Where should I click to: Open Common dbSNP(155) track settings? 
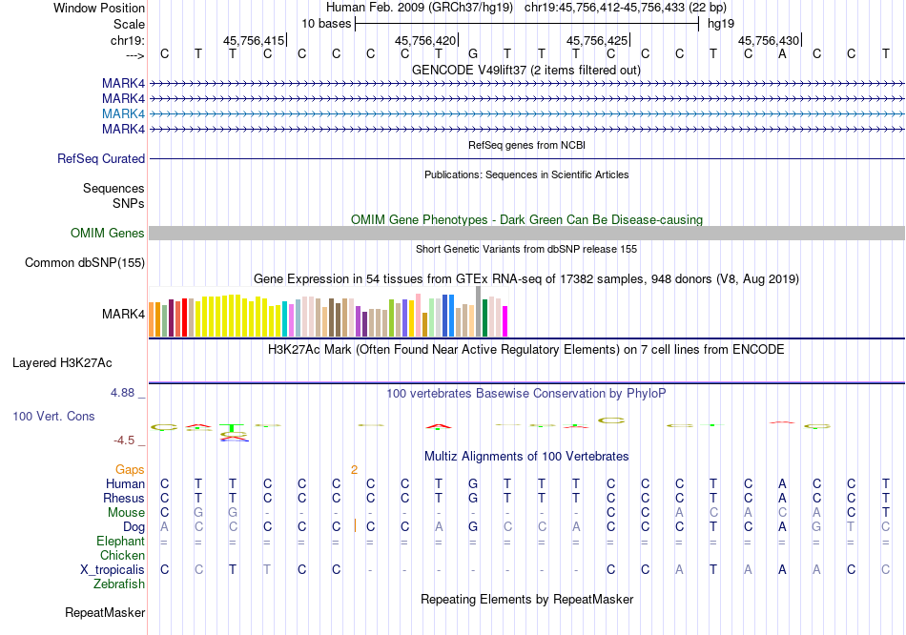point(84,262)
